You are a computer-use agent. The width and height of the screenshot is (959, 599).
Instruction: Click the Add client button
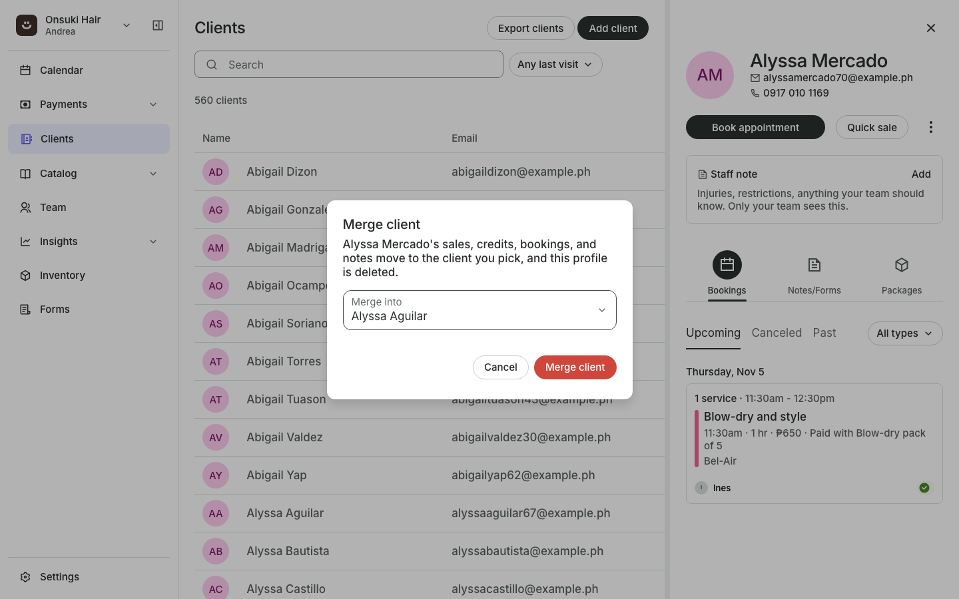click(613, 28)
